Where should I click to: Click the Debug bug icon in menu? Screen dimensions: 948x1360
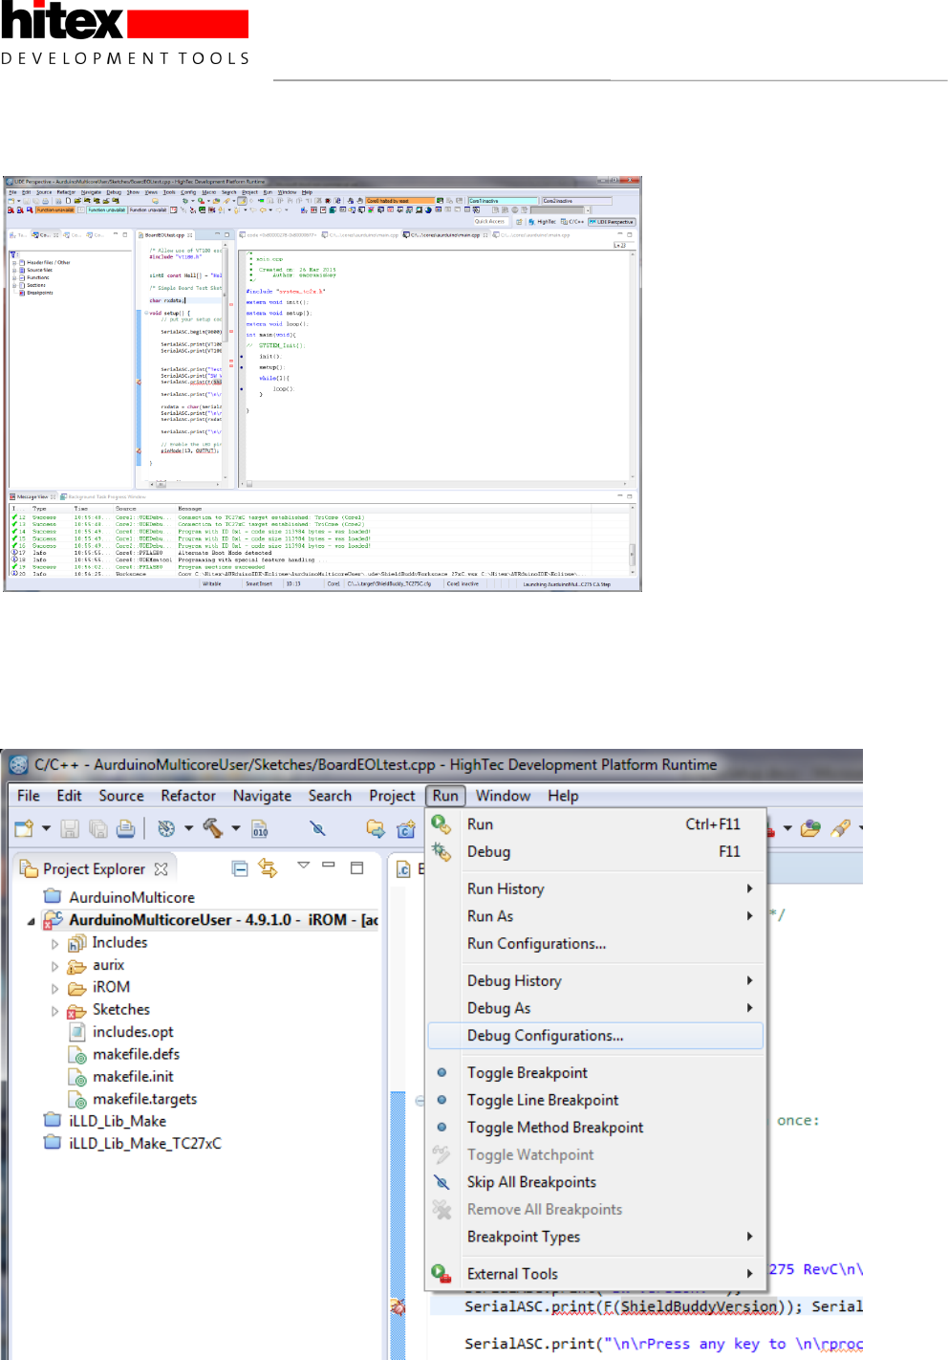pos(441,851)
